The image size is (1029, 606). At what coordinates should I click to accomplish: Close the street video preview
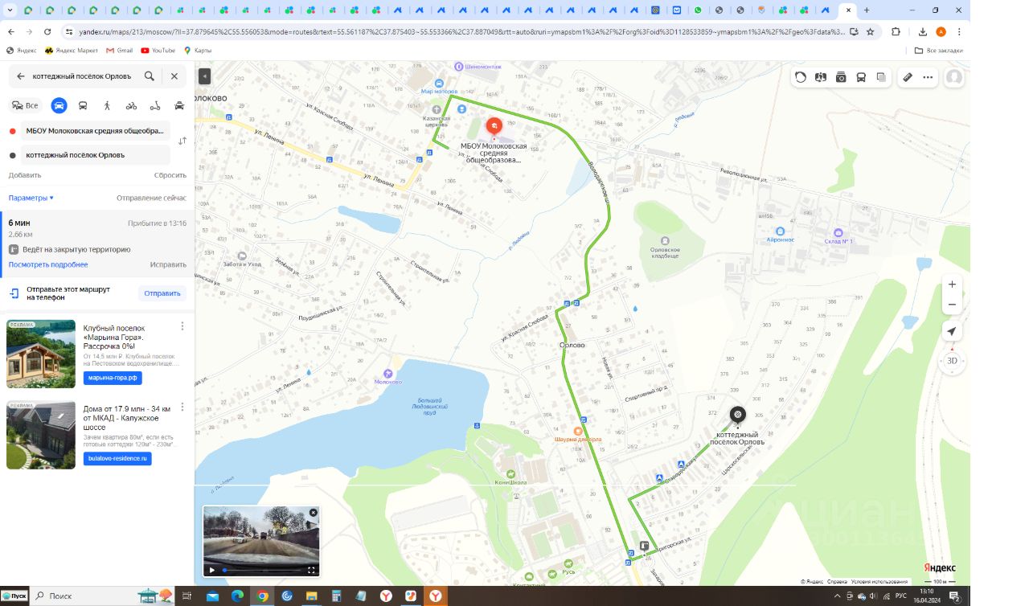pyautogui.click(x=314, y=512)
